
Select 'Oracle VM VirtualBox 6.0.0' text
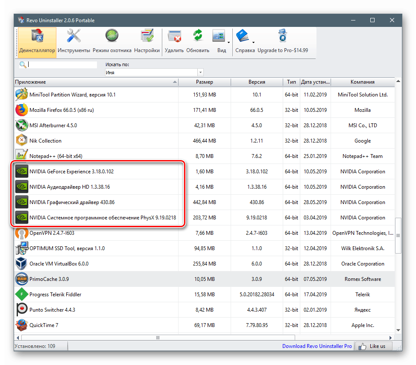point(59,264)
